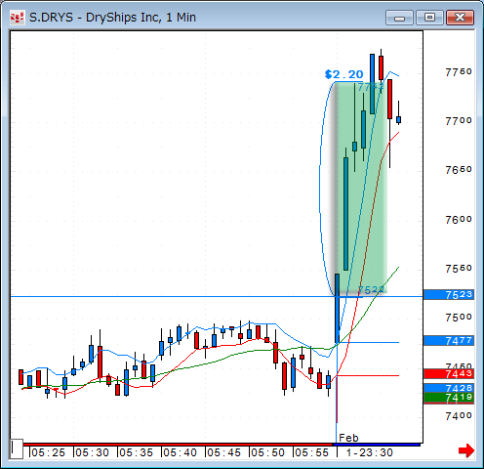Maximize the S.DRYS chart window
Image resolution: width=484 pixels, height=469 pixels.
tap(429, 18)
